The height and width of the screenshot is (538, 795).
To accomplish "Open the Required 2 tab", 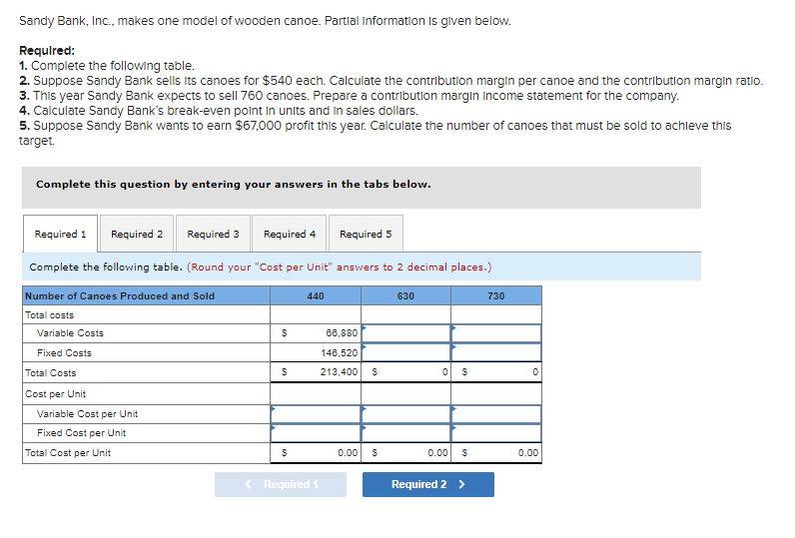I will coord(137,234).
